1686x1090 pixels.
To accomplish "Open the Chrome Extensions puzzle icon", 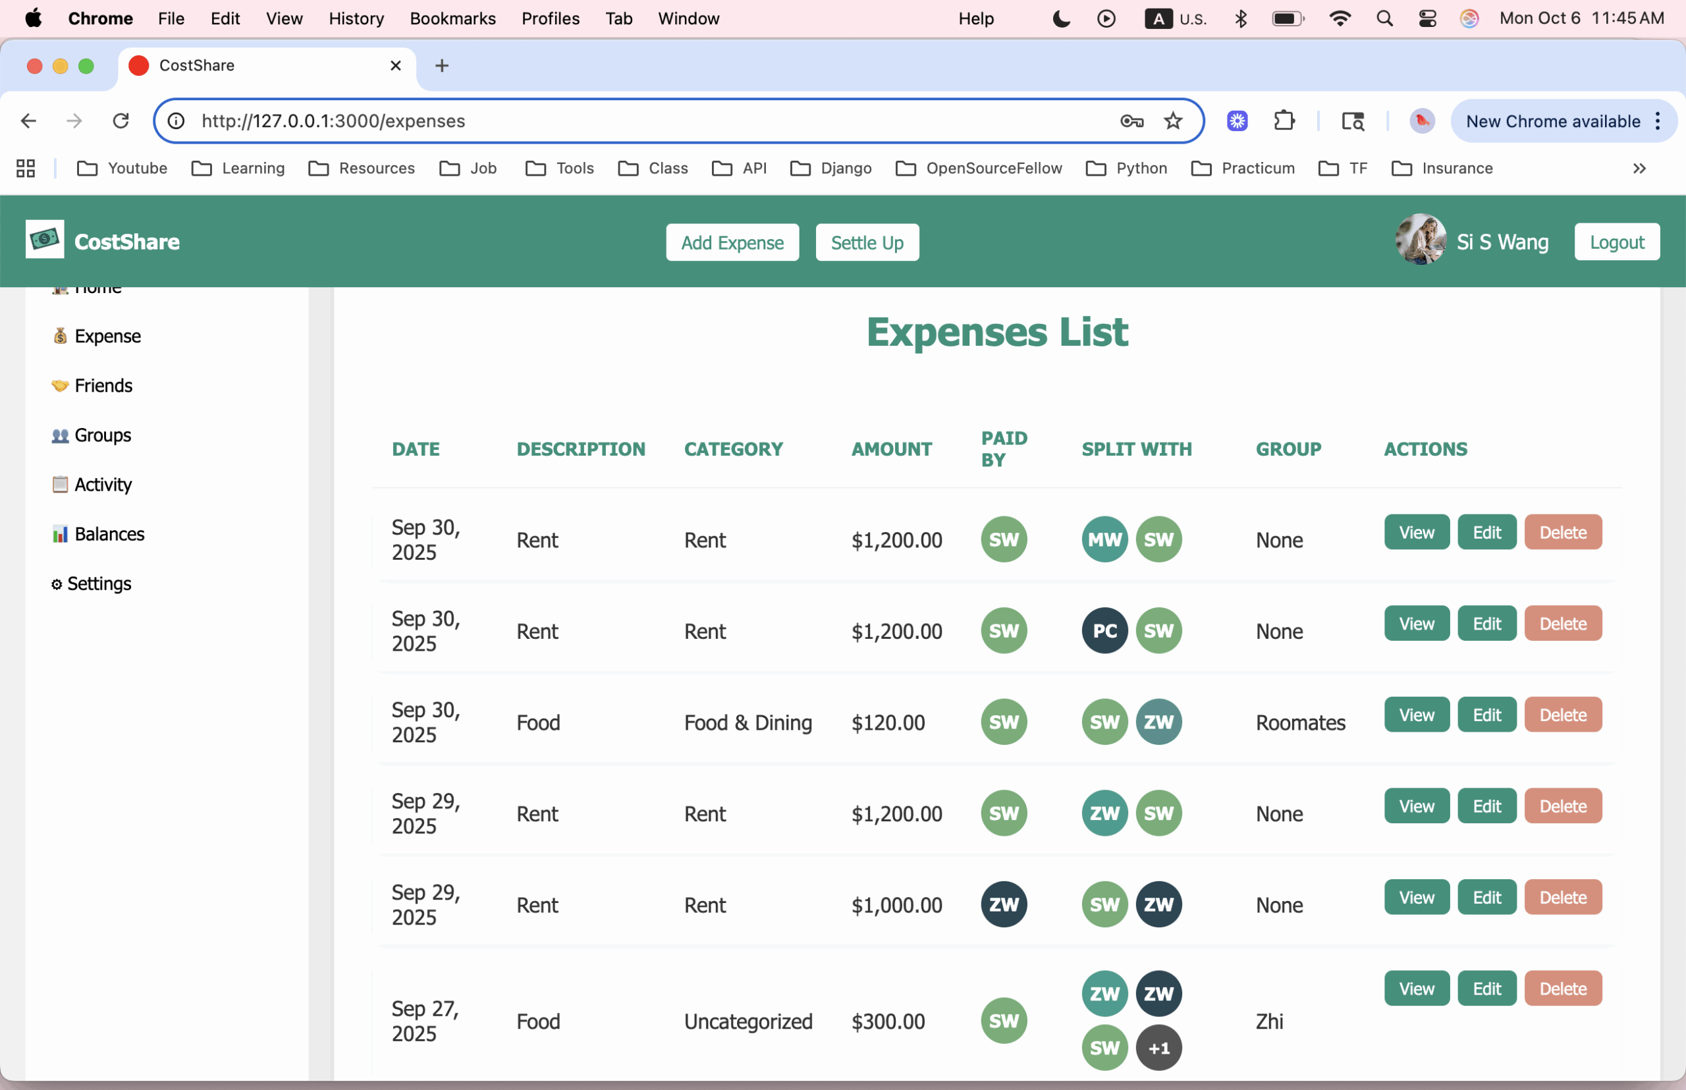I will (x=1284, y=121).
